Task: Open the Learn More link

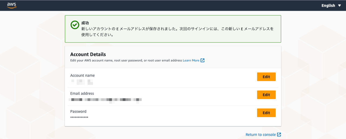Action: 191,60
